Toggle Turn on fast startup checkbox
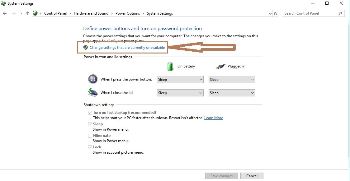Viewport: 350px width, 181px height. [90, 113]
